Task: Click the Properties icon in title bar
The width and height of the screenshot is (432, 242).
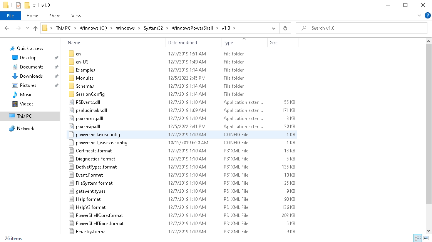Action: tap(18, 5)
